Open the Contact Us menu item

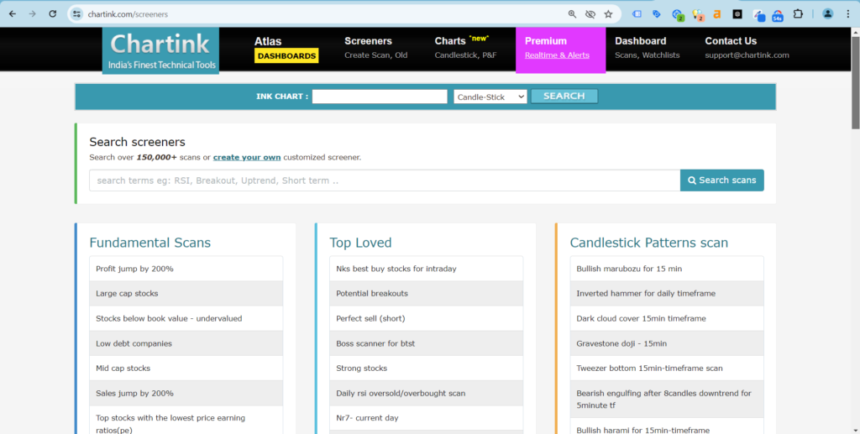tap(747, 48)
